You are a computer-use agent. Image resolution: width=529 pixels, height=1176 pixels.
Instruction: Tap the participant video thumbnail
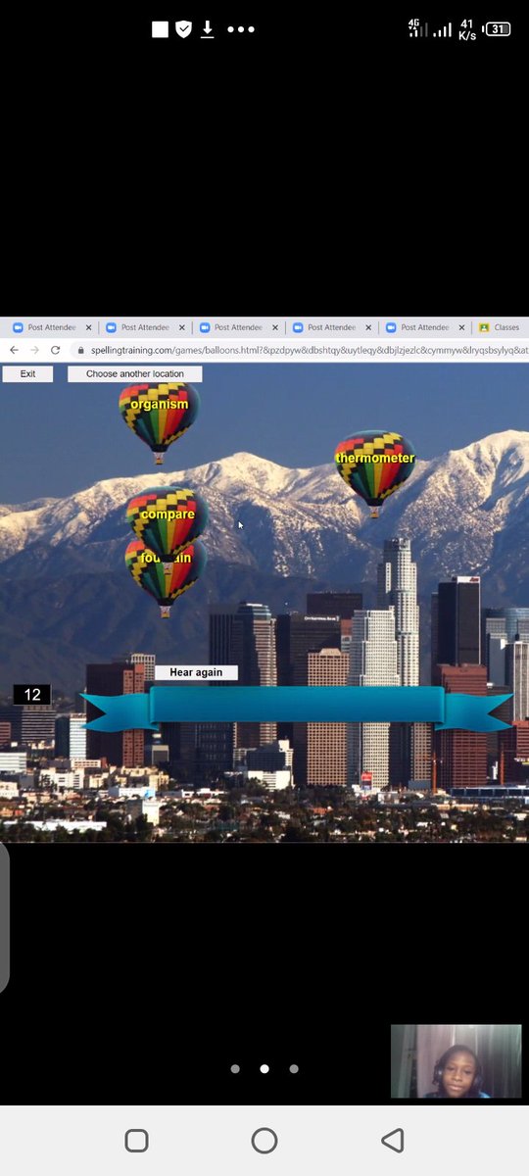pyautogui.click(x=456, y=1061)
